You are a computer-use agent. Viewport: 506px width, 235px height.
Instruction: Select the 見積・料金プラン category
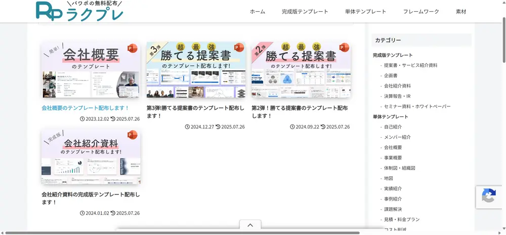pos(402,219)
